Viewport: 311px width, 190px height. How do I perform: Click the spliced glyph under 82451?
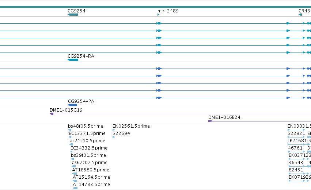[x=299, y=174]
